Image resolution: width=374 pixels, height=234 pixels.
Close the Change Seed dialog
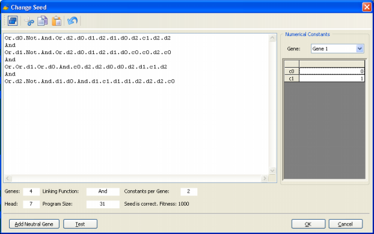click(367, 7)
